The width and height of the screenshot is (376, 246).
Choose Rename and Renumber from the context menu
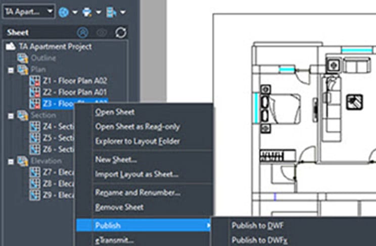click(138, 192)
